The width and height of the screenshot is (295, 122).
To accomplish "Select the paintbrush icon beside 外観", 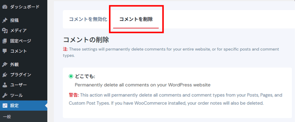I will click(5, 64).
